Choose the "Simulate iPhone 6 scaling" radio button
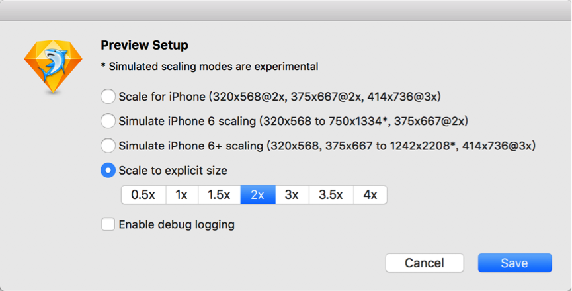 108,121
